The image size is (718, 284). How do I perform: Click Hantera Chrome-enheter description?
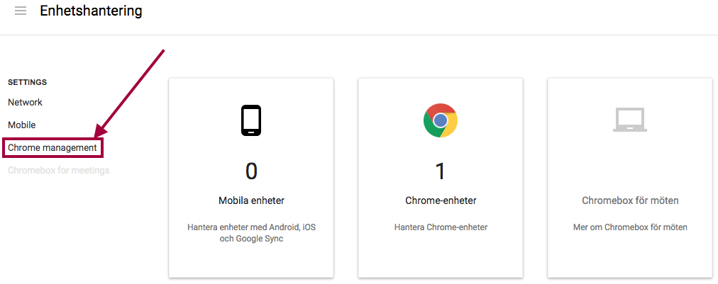tap(441, 227)
